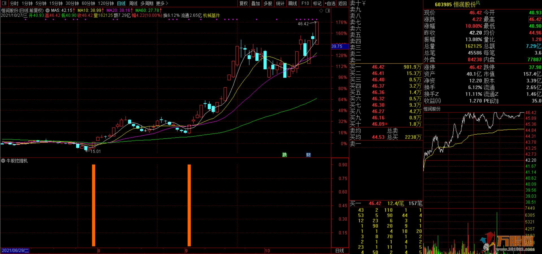542x254 pixels.
Task: Open the 统计 statistics tool
Action: coord(280,3)
